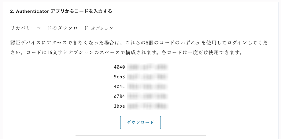Viewport: 281px width, 139px height.
Task: Select the recovery code beginning with d784
Action: point(141,96)
